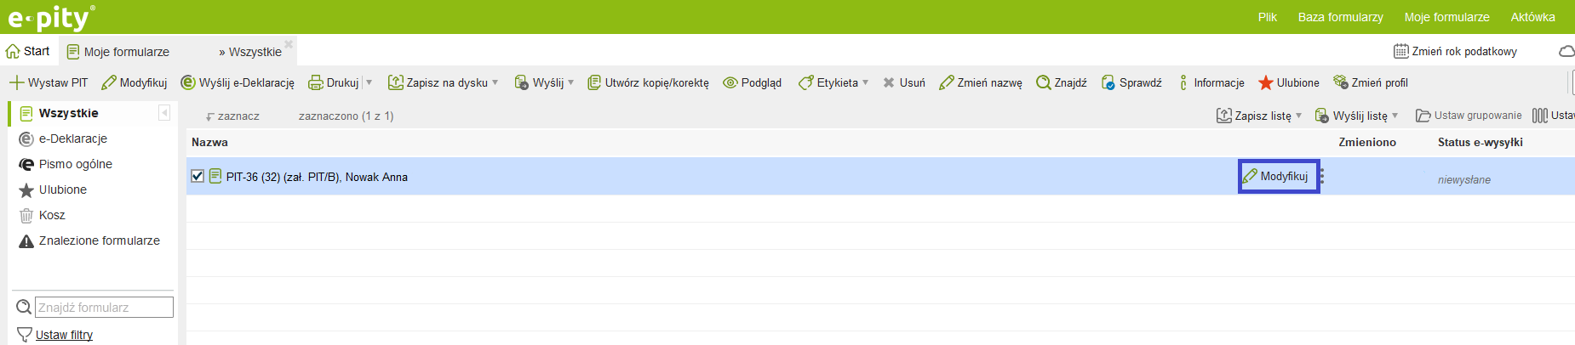This screenshot has height=345, width=1575.
Task: Expand the Zapisz na dysku dropdown
Action: [495, 82]
